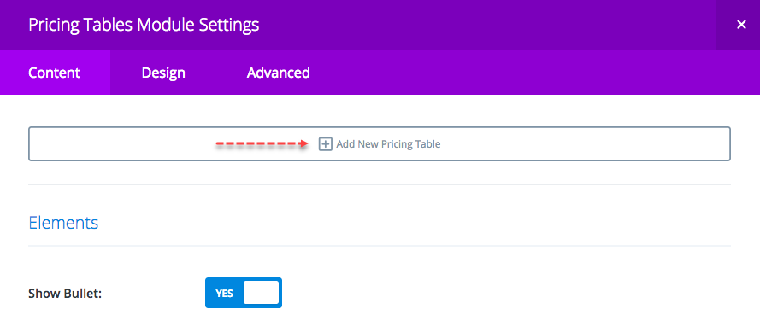Click the Show Bullet option label
This screenshot has height=309, width=760.
click(x=65, y=294)
